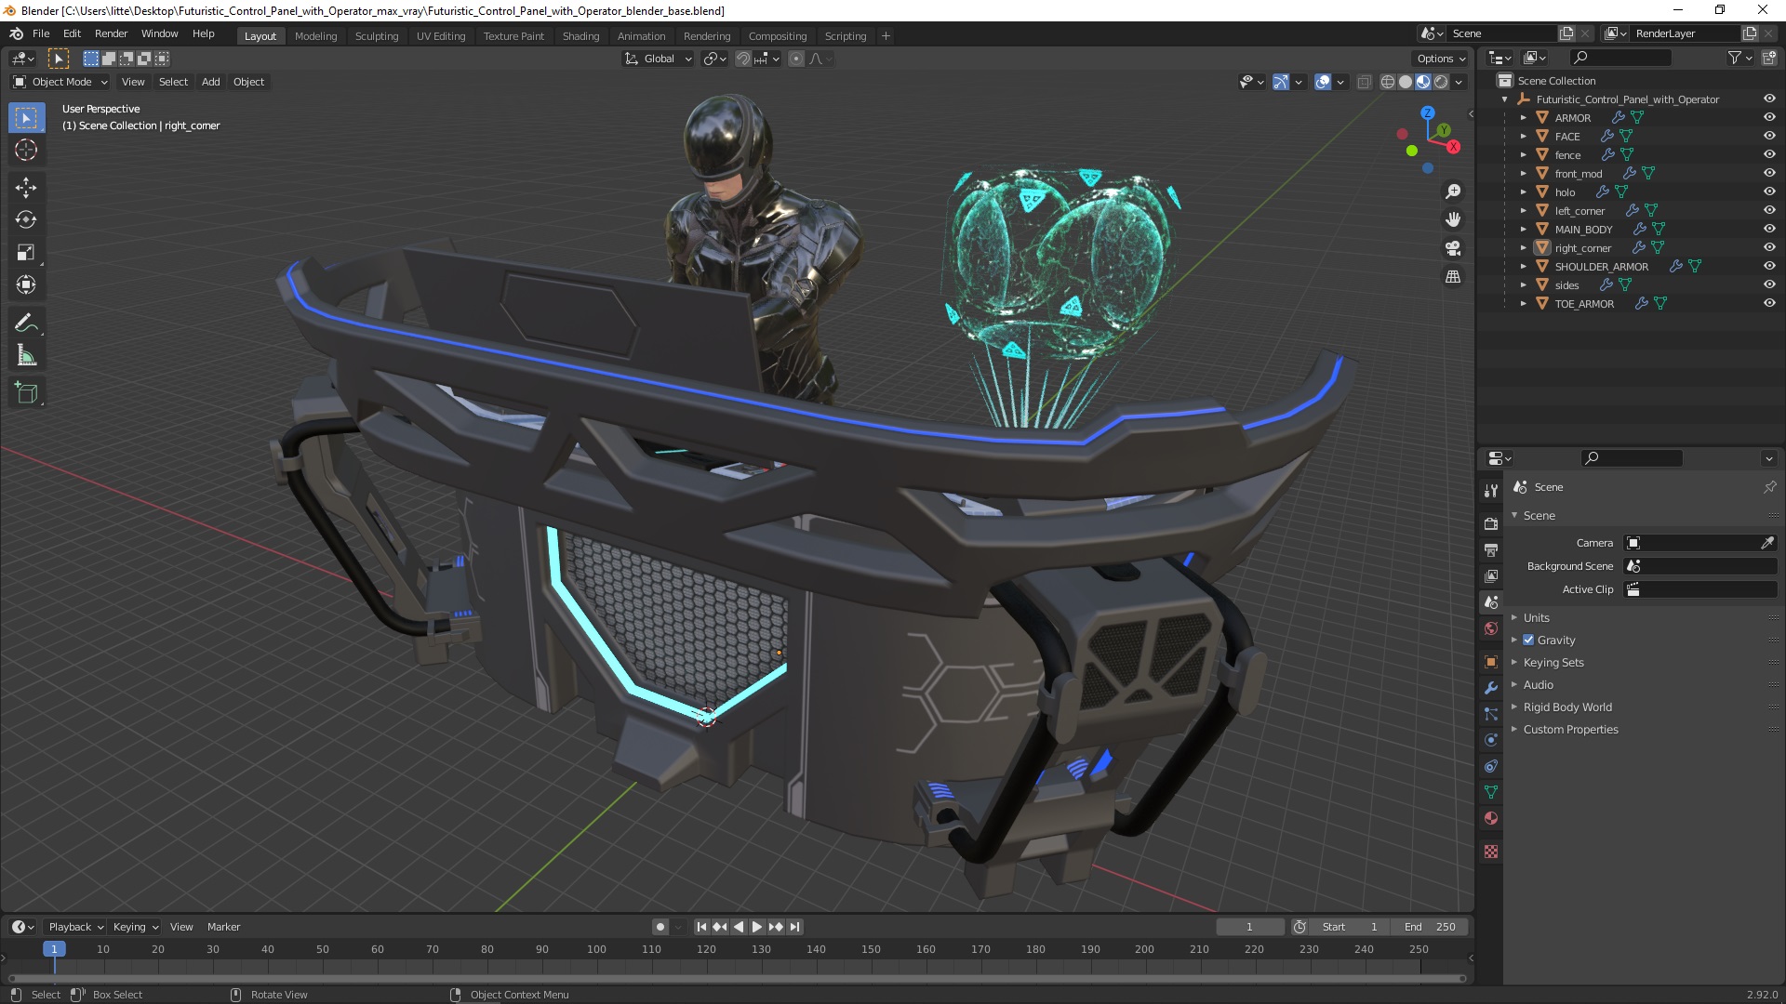Open the Material properties tab
Image resolution: width=1786 pixels, height=1004 pixels.
[1491, 818]
